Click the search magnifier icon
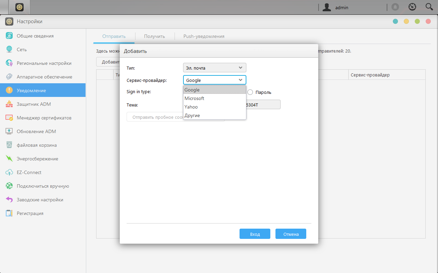Screen dimensions: 438x273 (x=429, y=7)
